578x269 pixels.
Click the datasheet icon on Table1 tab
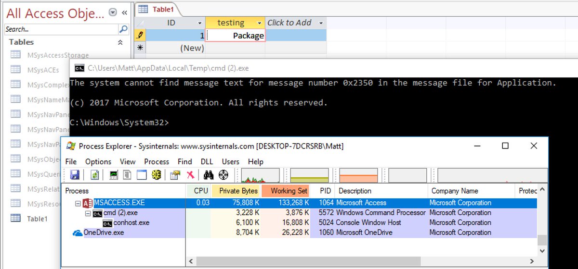click(x=143, y=9)
